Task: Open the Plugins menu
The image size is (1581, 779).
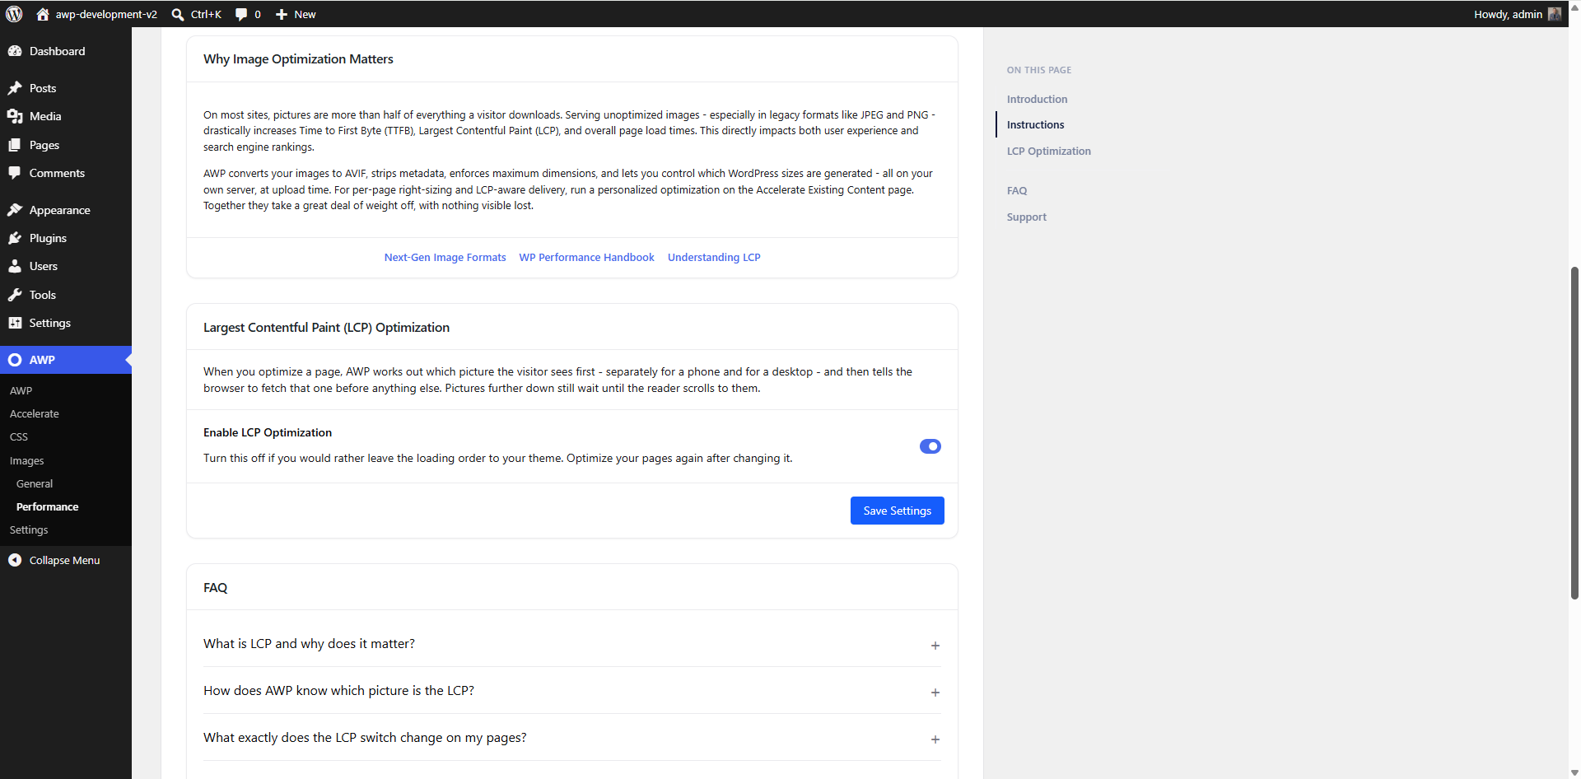Action: [66, 238]
